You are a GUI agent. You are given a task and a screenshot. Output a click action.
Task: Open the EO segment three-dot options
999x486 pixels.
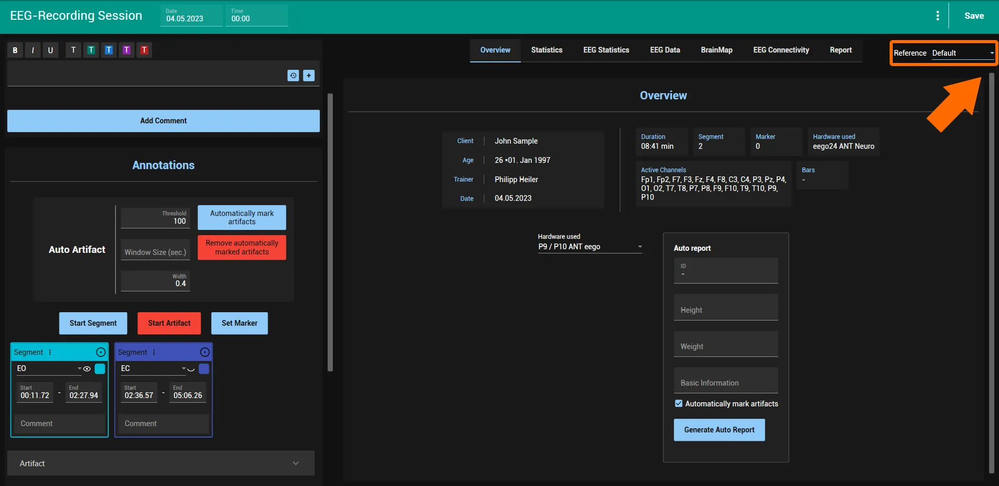tap(50, 352)
